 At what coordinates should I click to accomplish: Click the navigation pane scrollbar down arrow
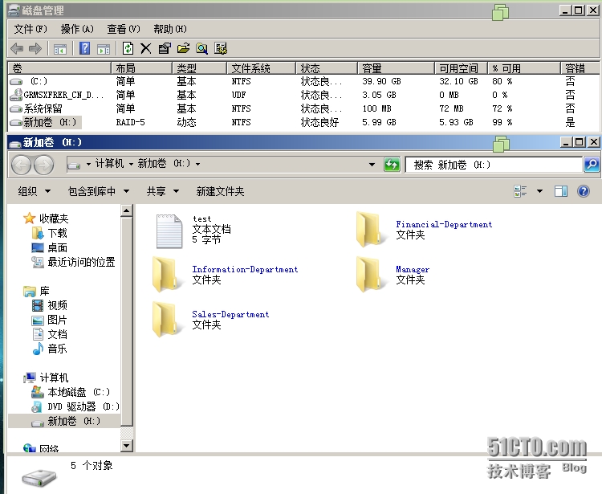coord(127,444)
